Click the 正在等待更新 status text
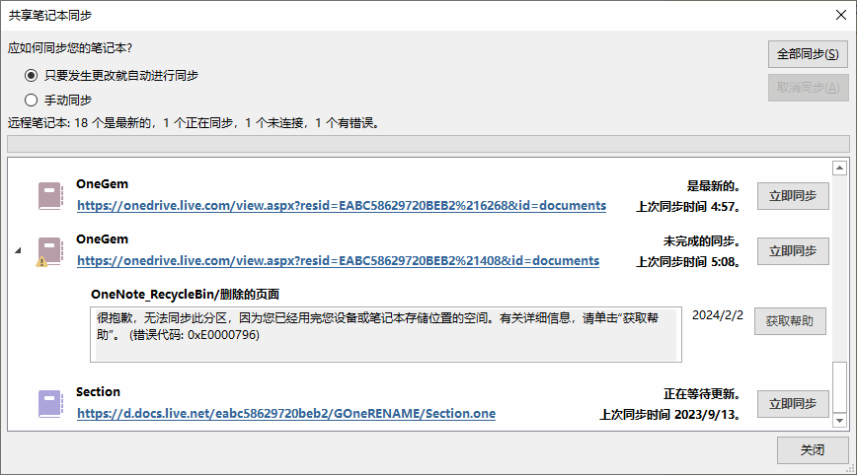 [x=701, y=394]
